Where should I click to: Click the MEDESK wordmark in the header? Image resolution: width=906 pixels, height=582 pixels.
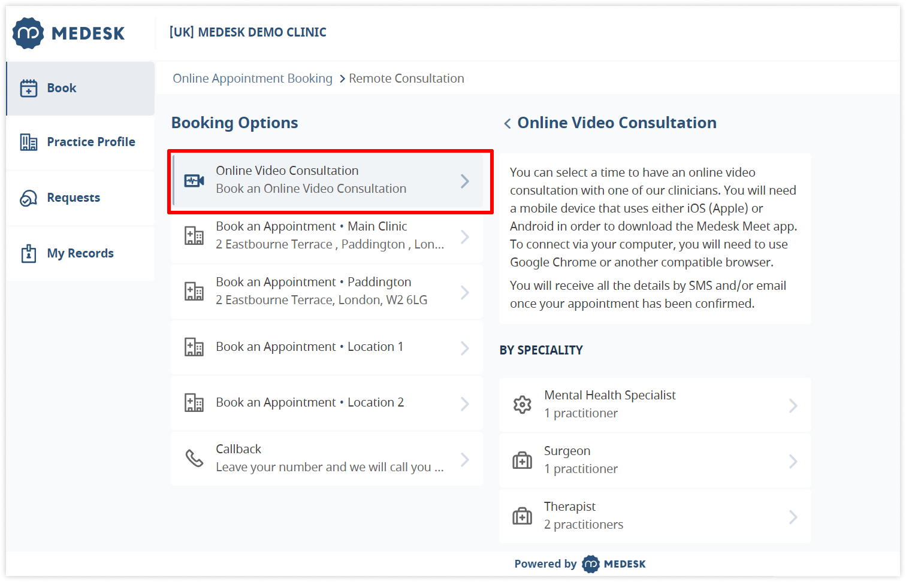(x=88, y=34)
